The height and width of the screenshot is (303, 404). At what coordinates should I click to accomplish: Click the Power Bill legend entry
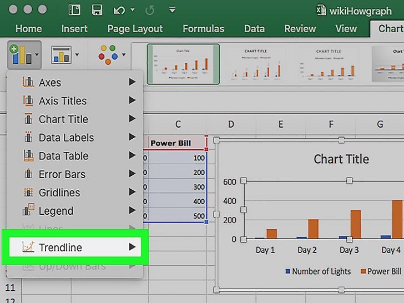click(381, 271)
